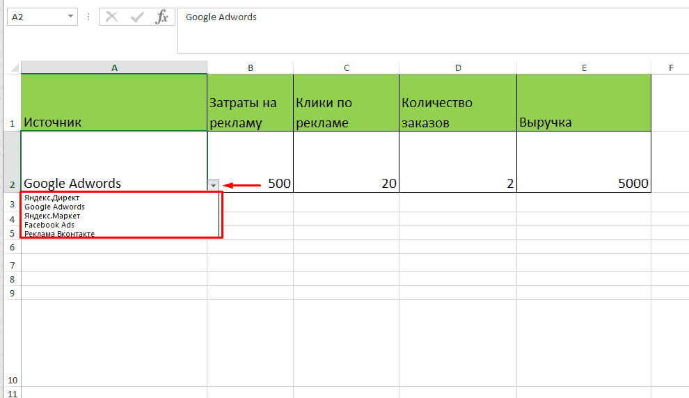Select column E header

coord(584,67)
